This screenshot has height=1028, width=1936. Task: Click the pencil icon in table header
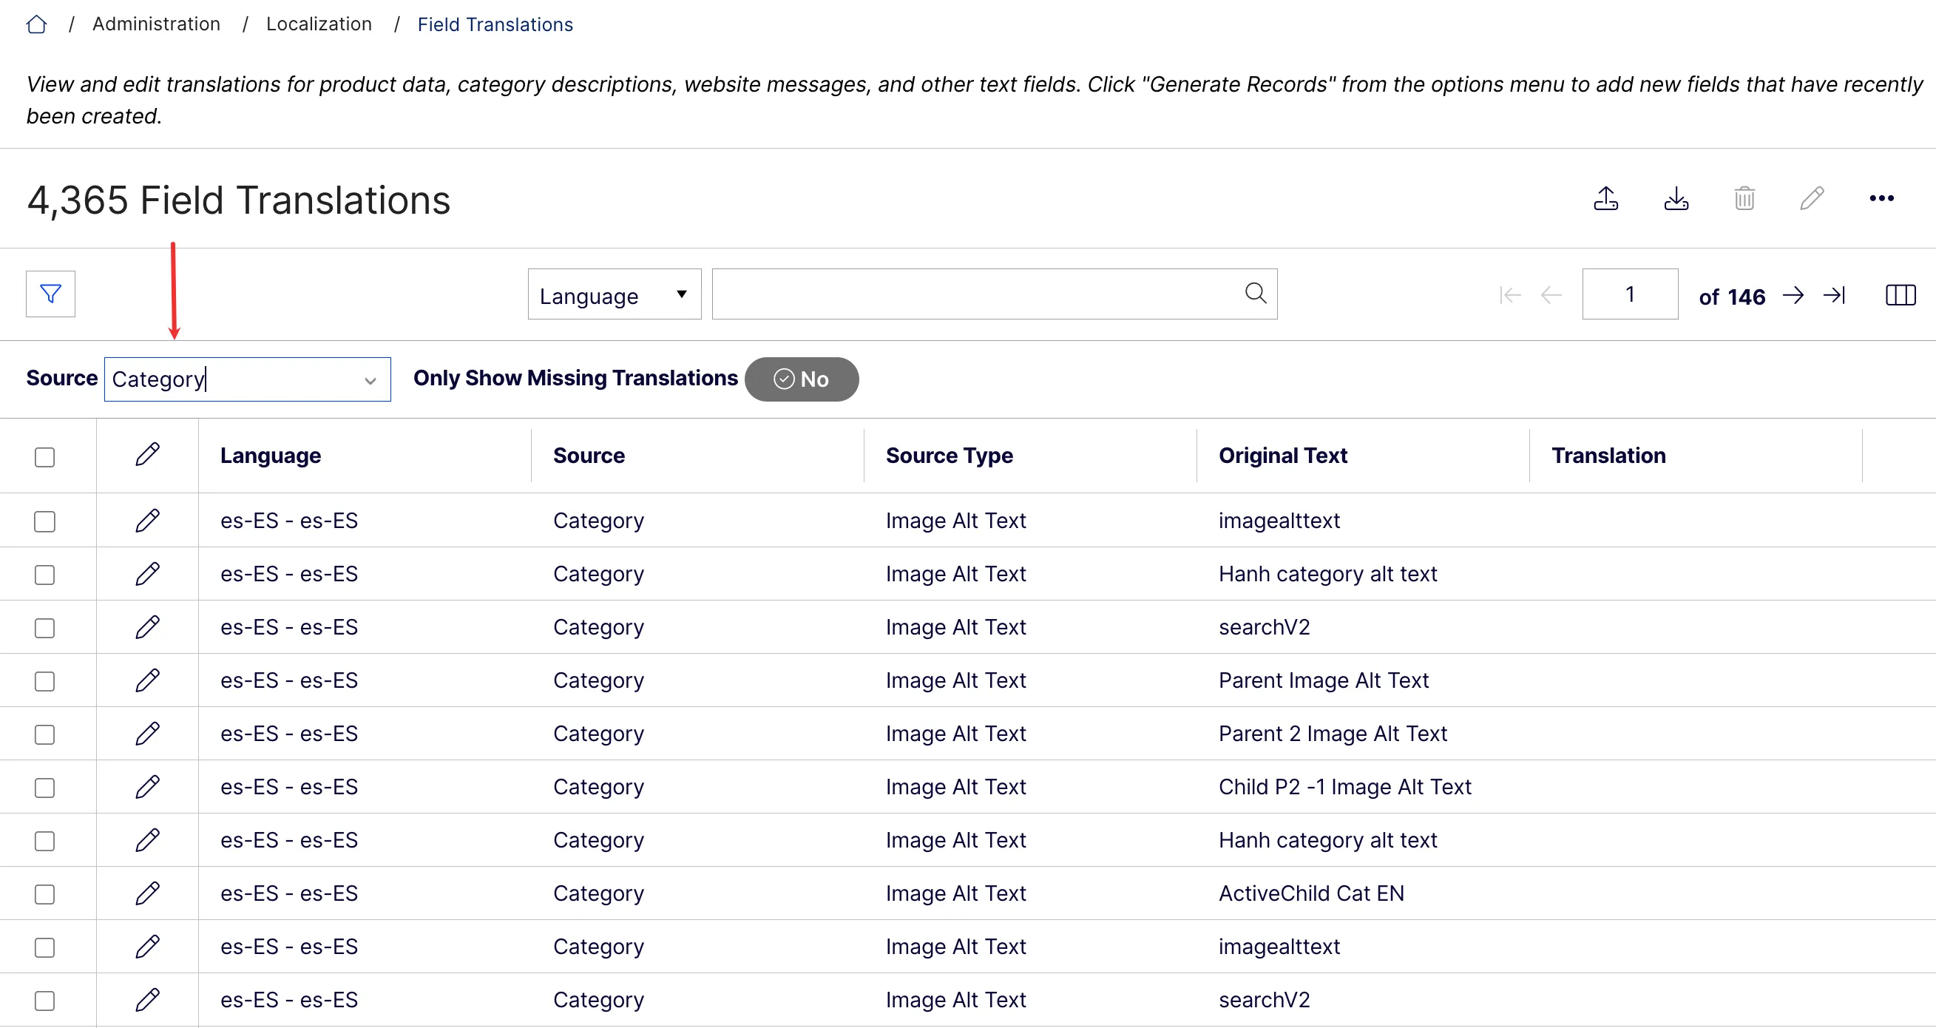[147, 455]
